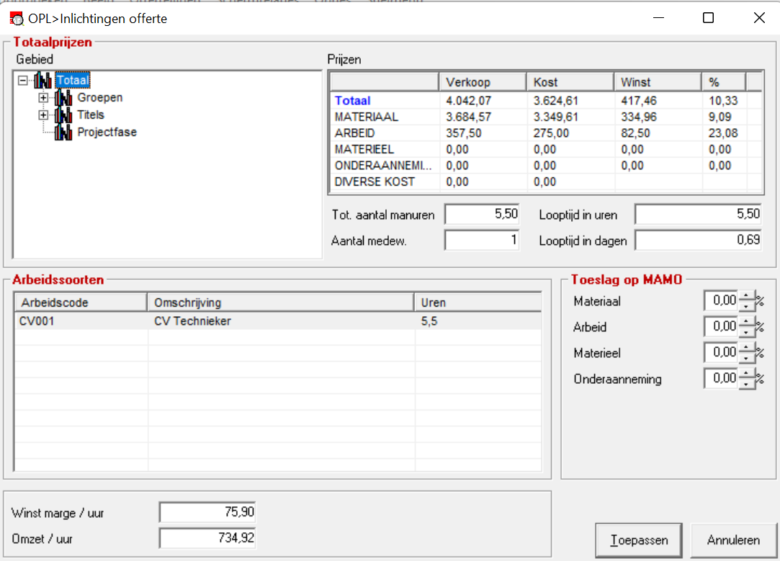780x561 pixels.
Task: Click the chart icon next to Projectfase
Action: pos(63,133)
